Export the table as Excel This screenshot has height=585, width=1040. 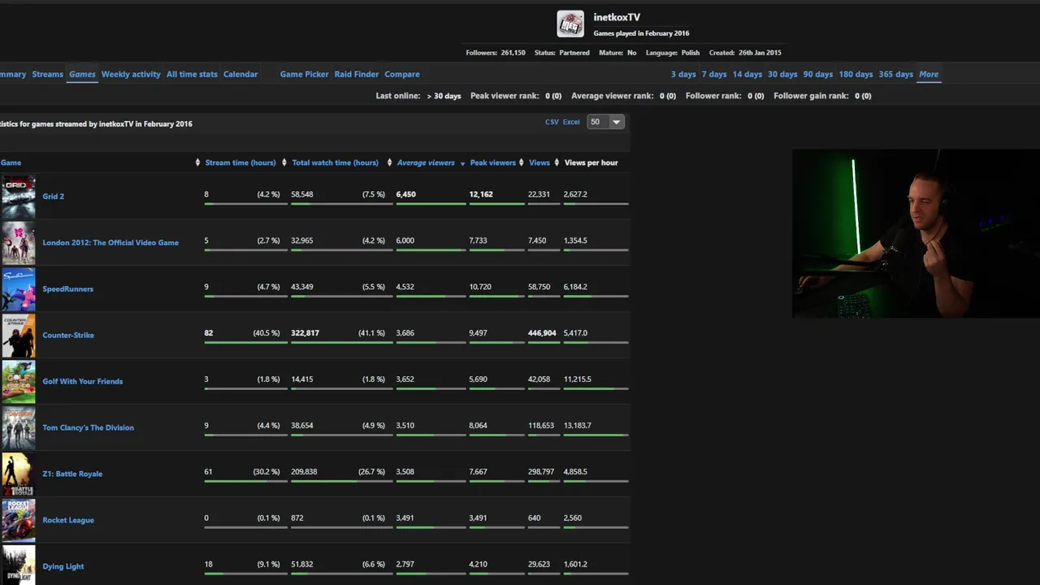(571, 122)
